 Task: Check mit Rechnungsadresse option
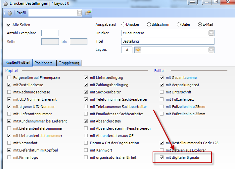coord(9,92)
